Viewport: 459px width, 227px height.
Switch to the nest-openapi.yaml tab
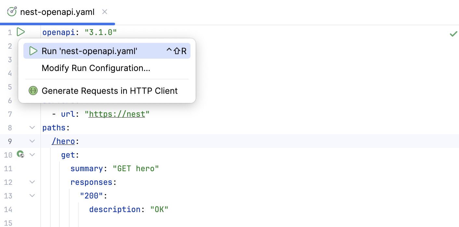(x=57, y=11)
